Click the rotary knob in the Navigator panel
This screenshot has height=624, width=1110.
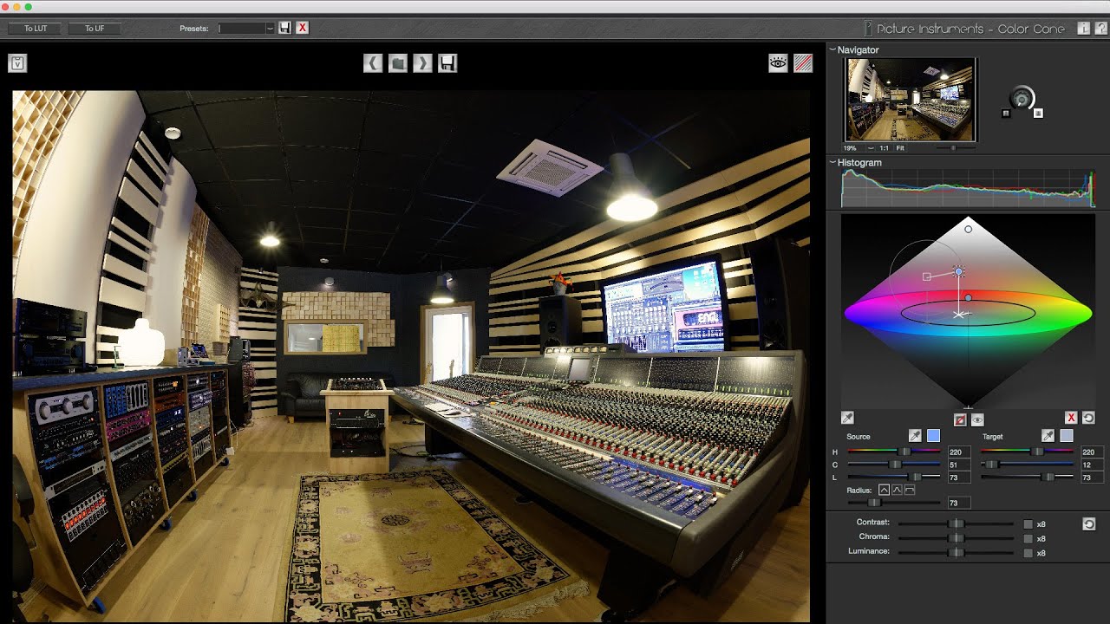pyautogui.click(x=1022, y=98)
